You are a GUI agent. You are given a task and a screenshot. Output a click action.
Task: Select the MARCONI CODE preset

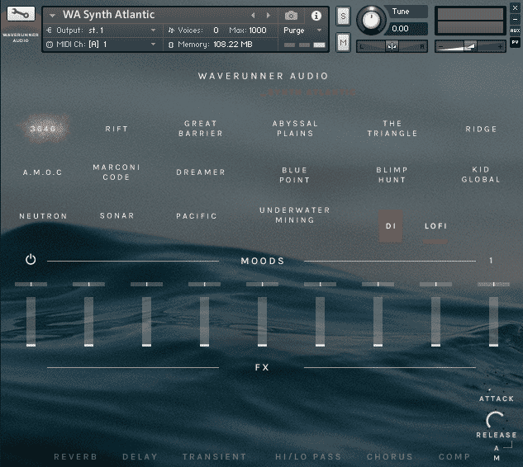click(116, 172)
